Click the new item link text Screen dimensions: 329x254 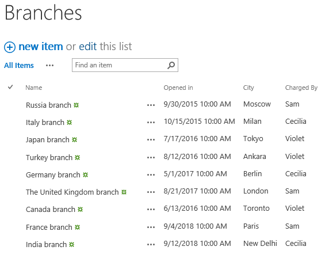(41, 47)
